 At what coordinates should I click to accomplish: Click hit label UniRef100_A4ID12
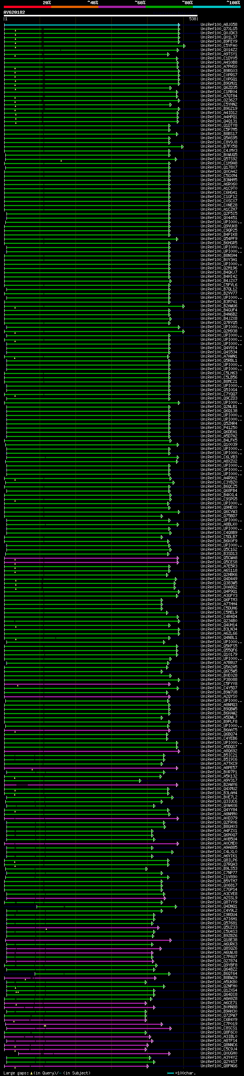pos(219,113)
